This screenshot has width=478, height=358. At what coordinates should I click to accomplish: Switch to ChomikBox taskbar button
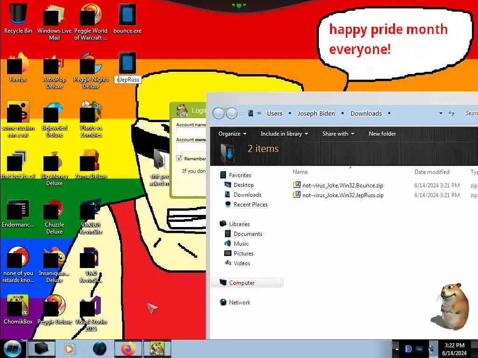pyautogui.click(x=157, y=349)
